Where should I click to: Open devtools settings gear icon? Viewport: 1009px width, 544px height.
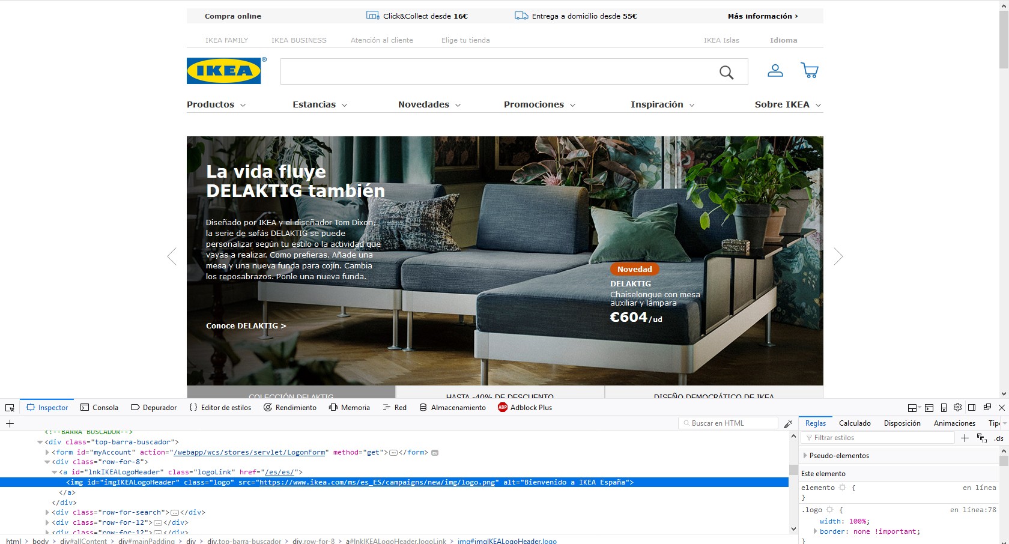(957, 407)
